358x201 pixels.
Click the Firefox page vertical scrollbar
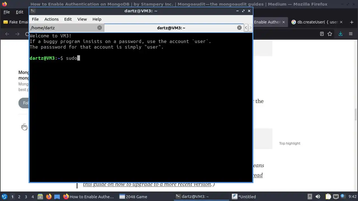pos(356,114)
